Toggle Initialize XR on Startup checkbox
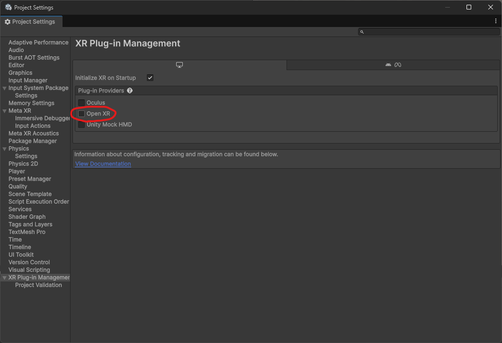Image resolution: width=502 pixels, height=343 pixels. 150,78
